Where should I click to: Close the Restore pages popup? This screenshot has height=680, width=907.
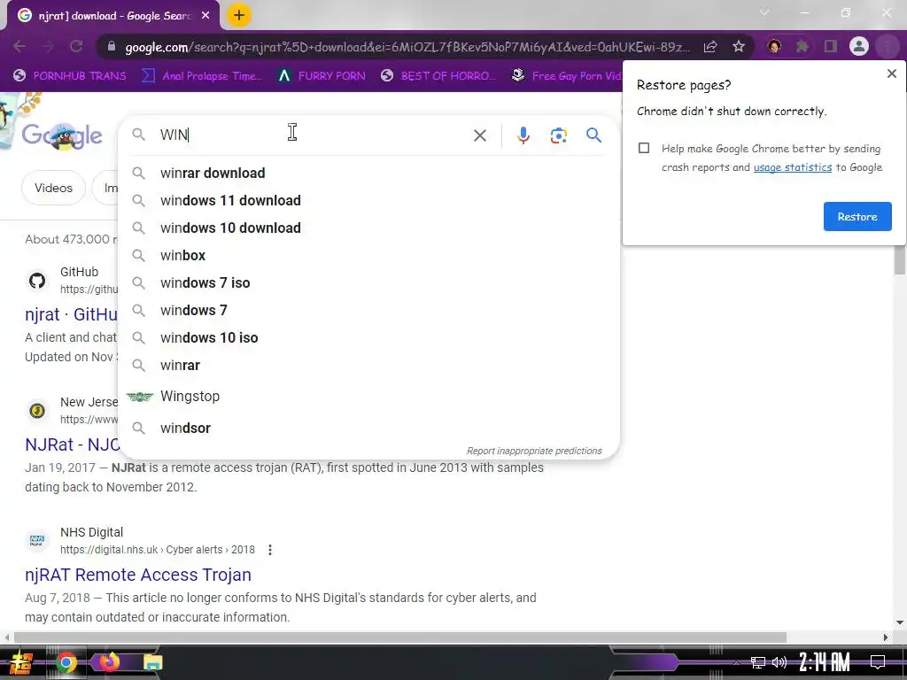pos(891,73)
